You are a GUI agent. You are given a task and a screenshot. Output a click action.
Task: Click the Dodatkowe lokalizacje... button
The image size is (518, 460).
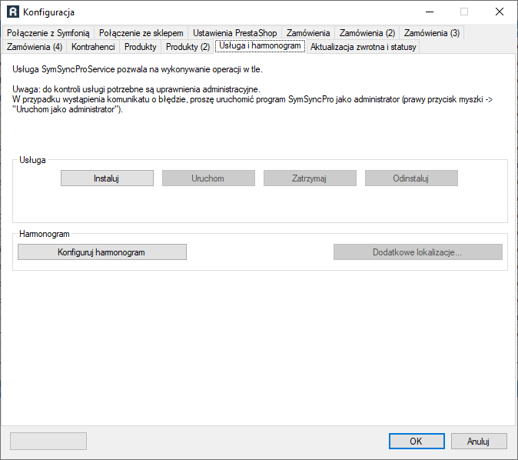point(418,252)
